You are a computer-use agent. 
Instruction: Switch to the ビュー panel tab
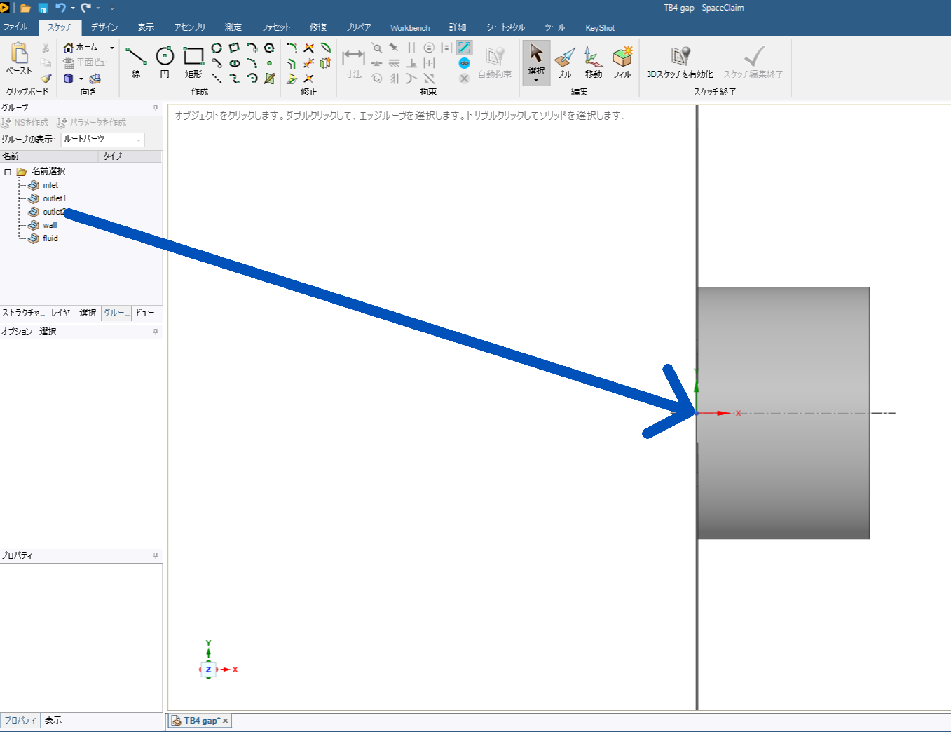point(145,313)
